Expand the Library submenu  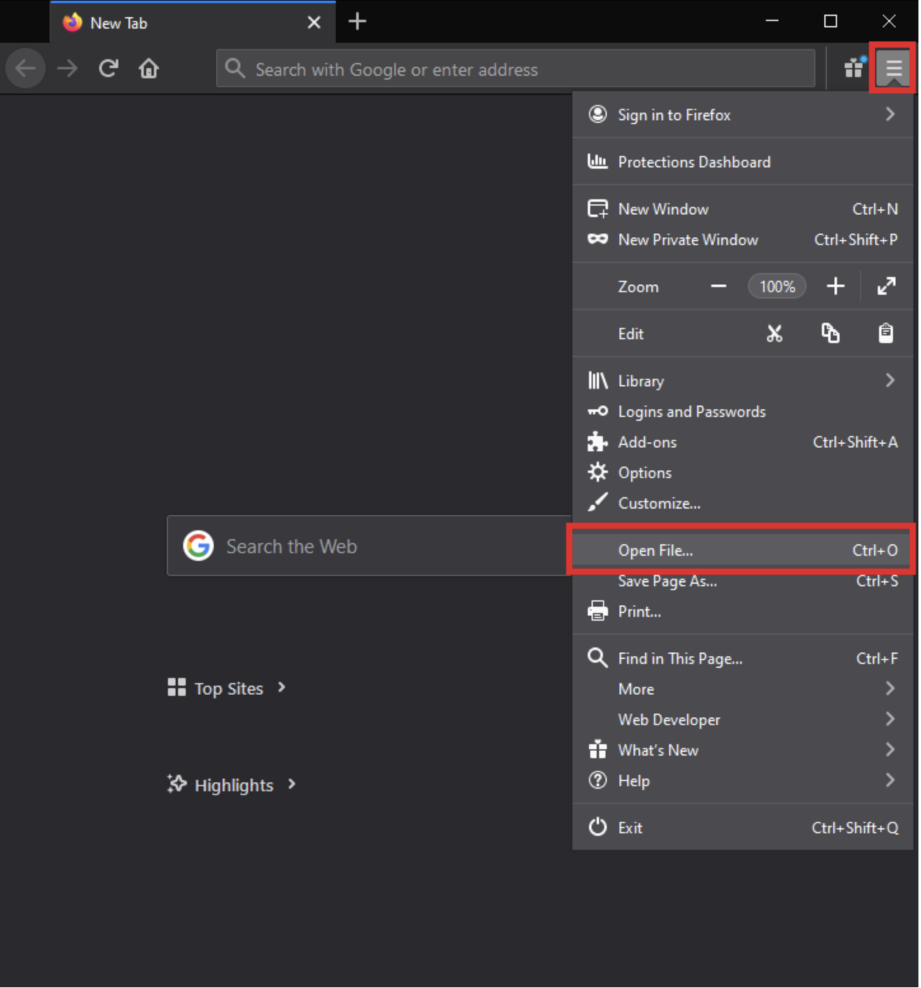pyautogui.click(x=742, y=381)
